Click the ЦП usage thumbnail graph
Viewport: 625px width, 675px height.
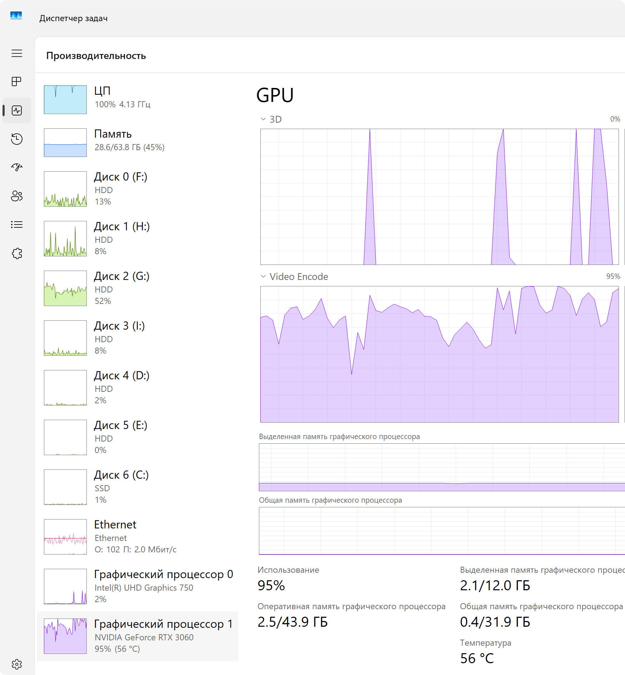pyautogui.click(x=65, y=100)
